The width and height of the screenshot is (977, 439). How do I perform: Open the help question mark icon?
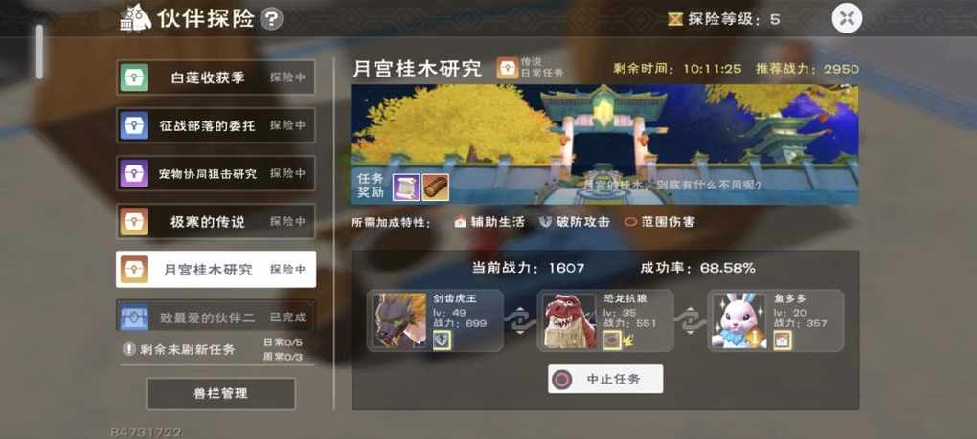click(271, 19)
